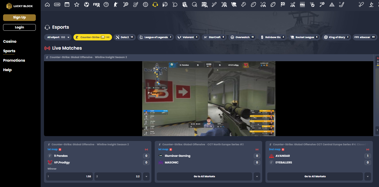The height and width of the screenshot is (187, 379).
Task: Select the soccer ball sport icon
Action: (86, 4)
